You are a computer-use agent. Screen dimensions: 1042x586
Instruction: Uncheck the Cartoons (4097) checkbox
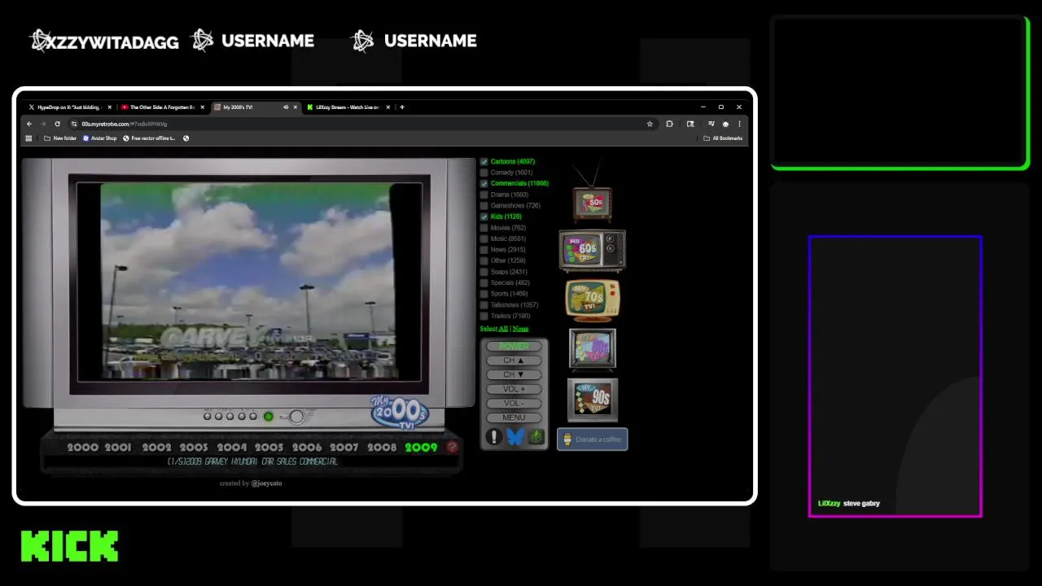[484, 161]
